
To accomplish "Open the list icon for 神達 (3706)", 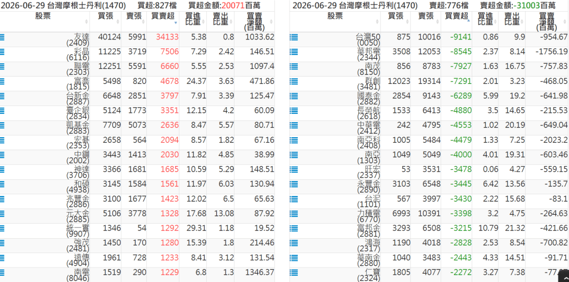I will coord(2,169).
